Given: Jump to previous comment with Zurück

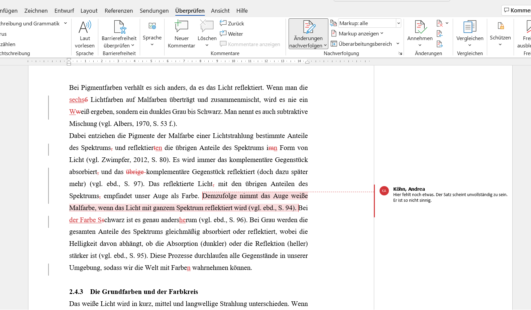Looking at the screenshot, I should point(232,23).
